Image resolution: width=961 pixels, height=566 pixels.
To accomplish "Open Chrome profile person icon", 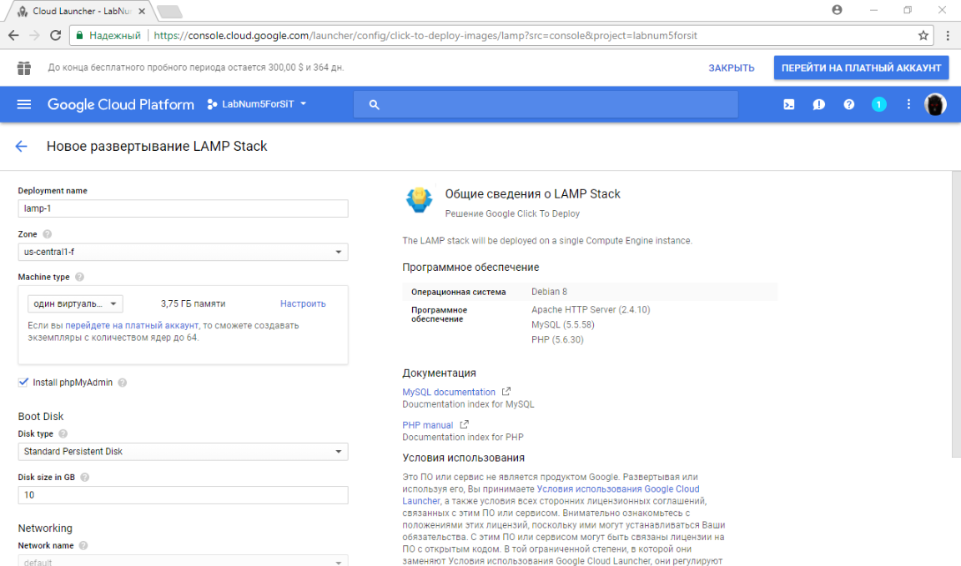I will (838, 10).
